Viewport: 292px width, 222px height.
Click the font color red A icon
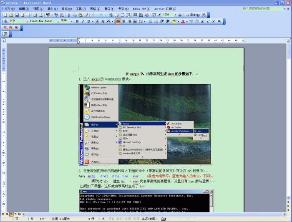[x=183, y=21]
